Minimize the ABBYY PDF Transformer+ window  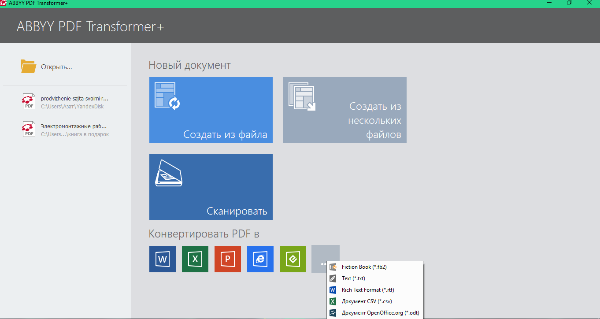click(548, 3)
